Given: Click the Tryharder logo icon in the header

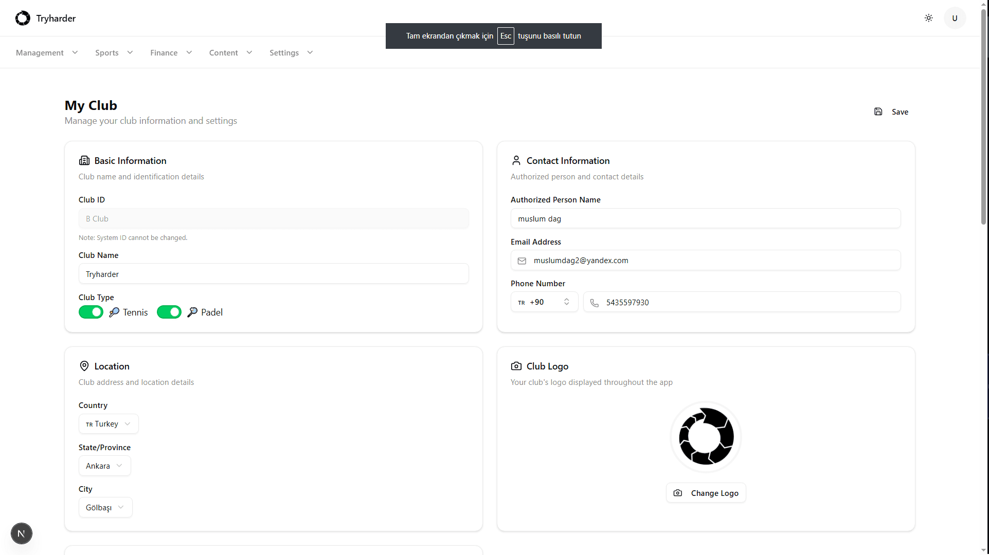Looking at the screenshot, I should (23, 18).
